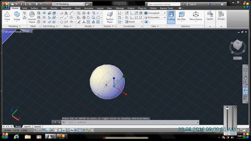Open the World UCS dropdown
Image resolution: width=251 pixels, height=141 pixels.
pos(134,22)
